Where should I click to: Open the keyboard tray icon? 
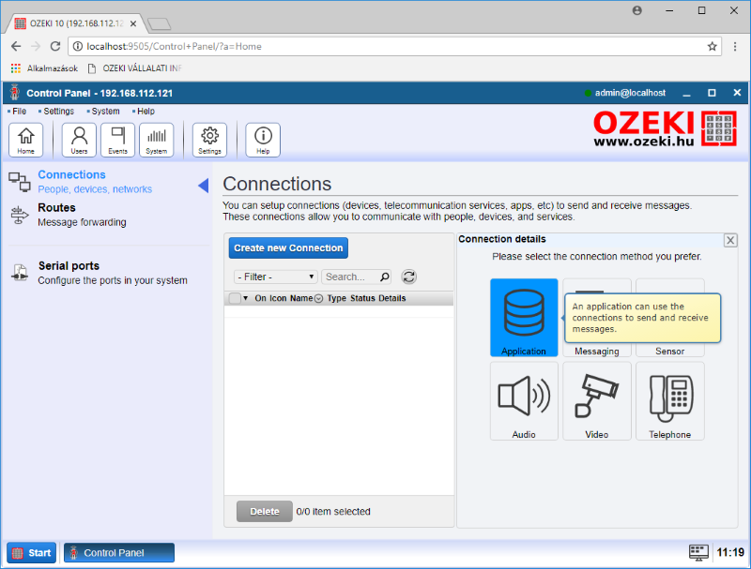698,552
